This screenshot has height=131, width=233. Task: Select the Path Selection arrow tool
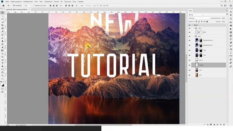[x=3, y=66]
